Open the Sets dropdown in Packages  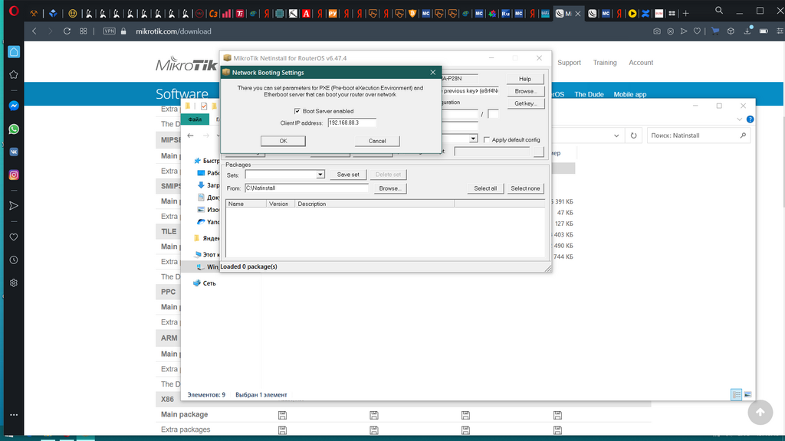(x=320, y=175)
